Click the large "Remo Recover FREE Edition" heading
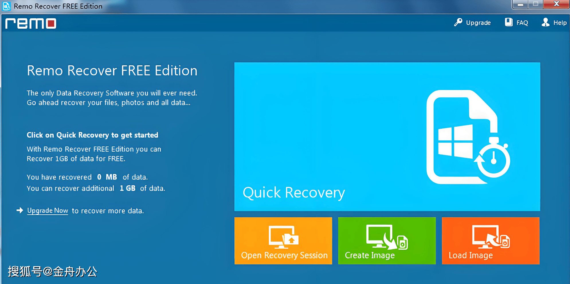570x284 pixels. (x=112, y=70)
